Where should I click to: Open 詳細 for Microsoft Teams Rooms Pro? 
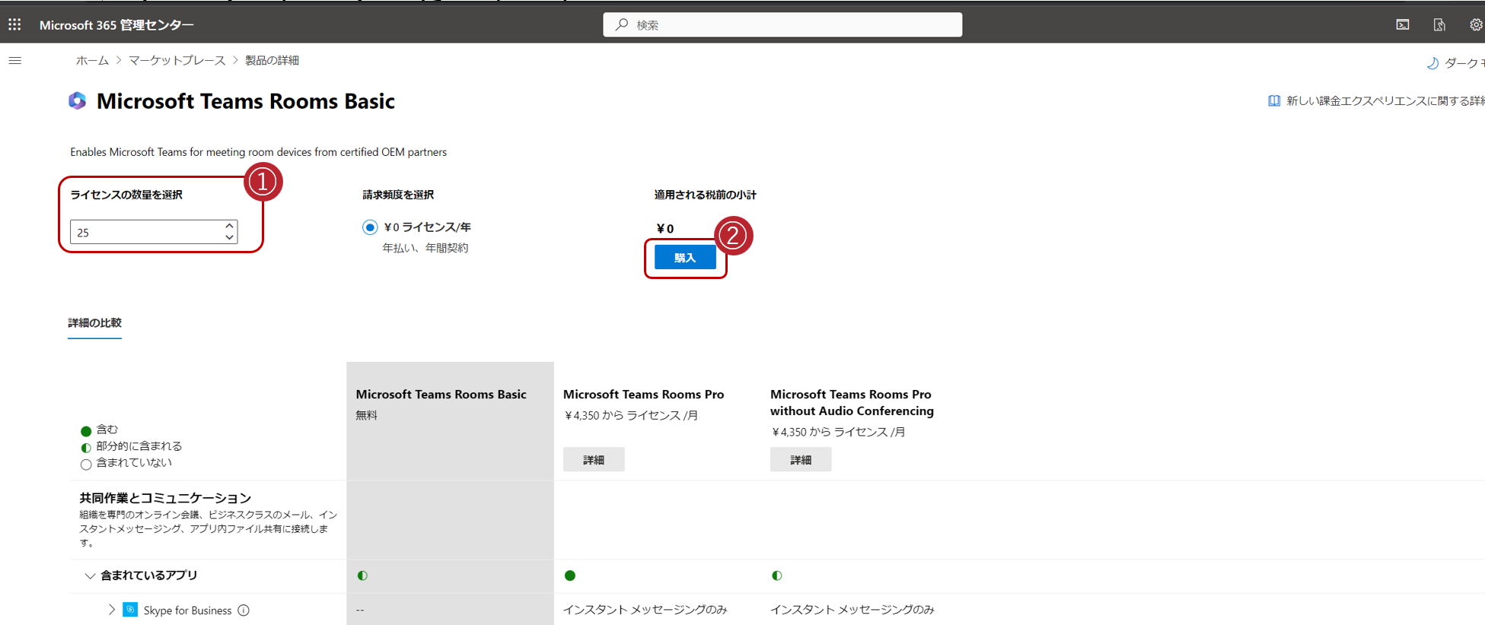(594, 459)
